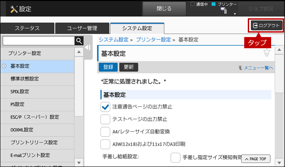Toggle 注意通告ページの出力禁止 checkbox
Image resolution: width=285 pixels, height=167 pixels.
[x=105, y=107]
